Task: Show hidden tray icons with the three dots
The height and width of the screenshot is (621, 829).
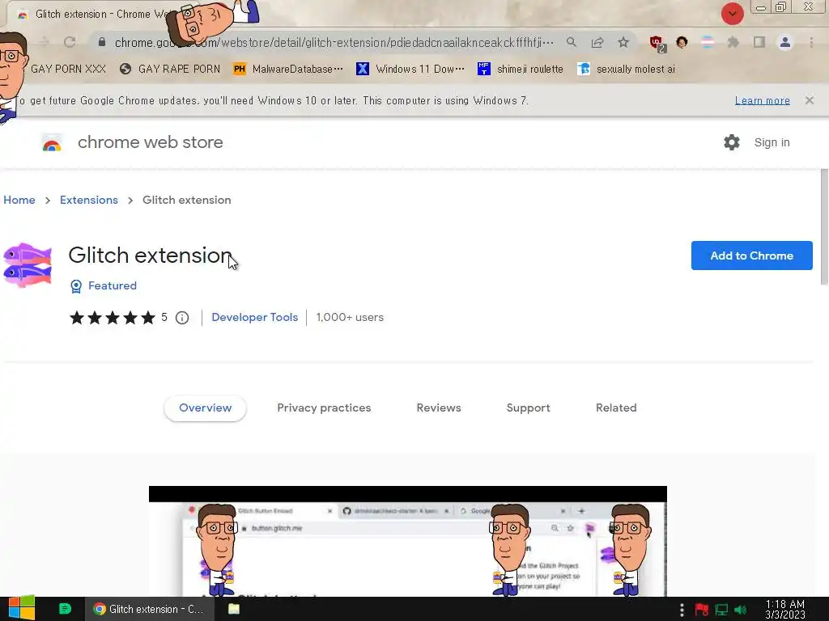Action: point(682,610)
